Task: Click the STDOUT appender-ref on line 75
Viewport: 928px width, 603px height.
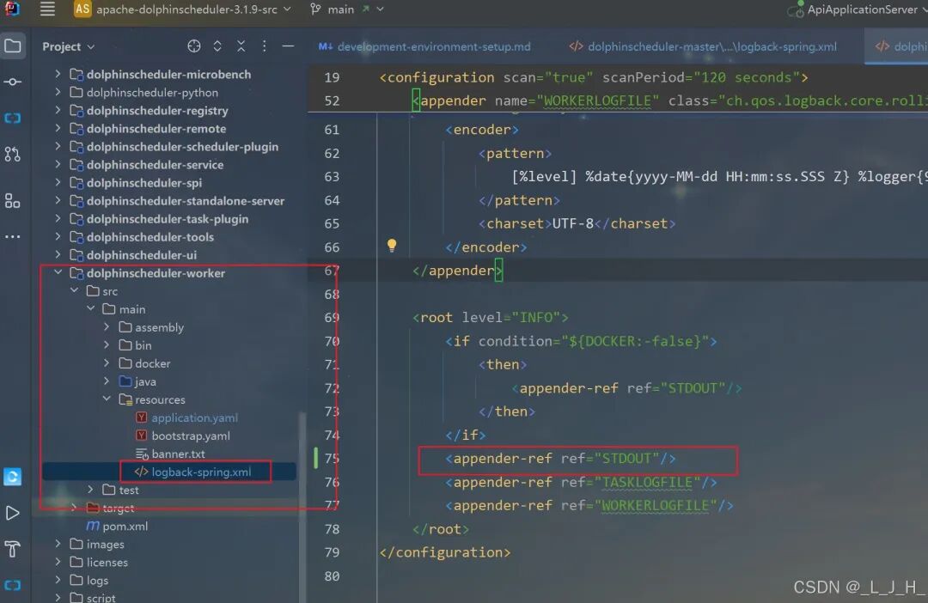Action: point(560,459)
